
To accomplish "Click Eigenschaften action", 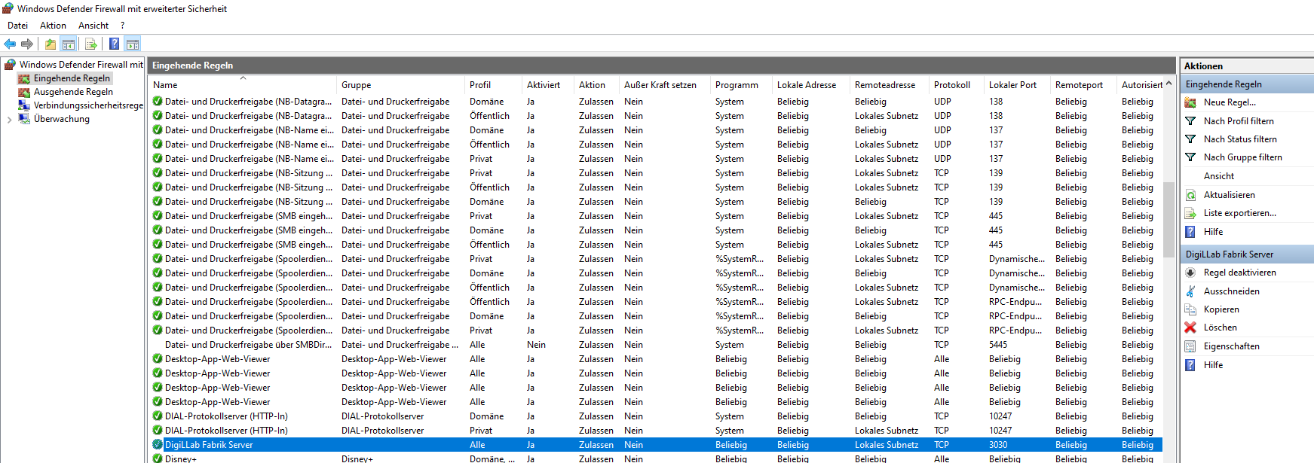I will (1231, 346).
